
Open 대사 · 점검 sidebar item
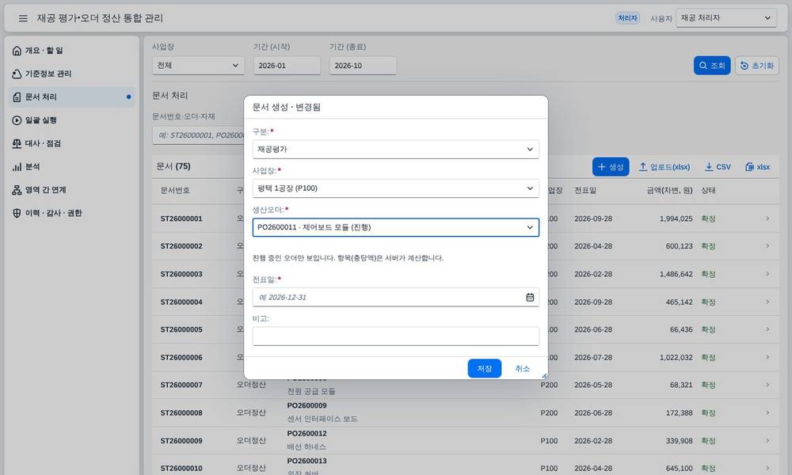tap(72, 143)
